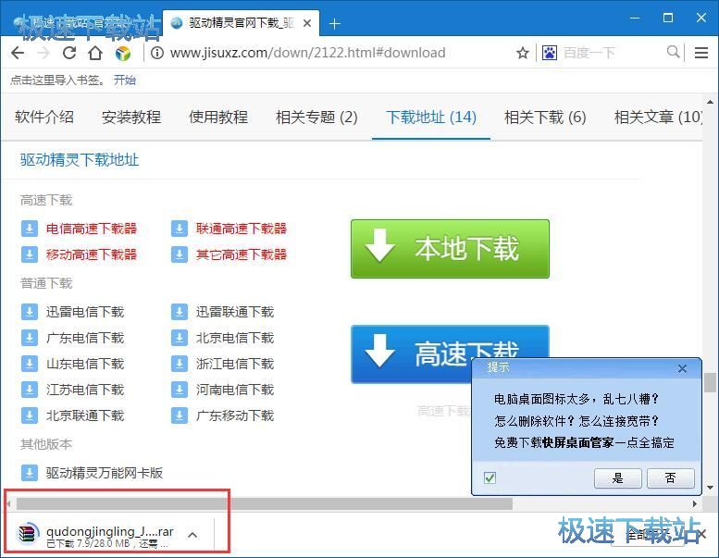Switch to the 安装教程 tab
The height and width of the screenshot is (558, 719).
pos(131,117)
